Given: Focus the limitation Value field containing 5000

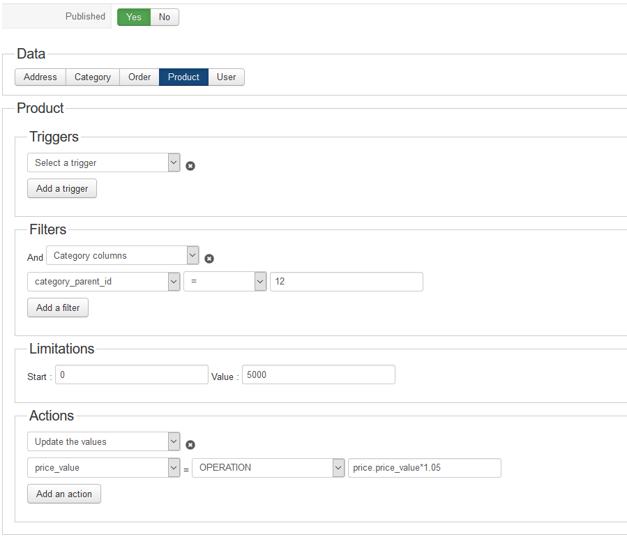Looking at the screenshot, I should [x=318, y=374].
